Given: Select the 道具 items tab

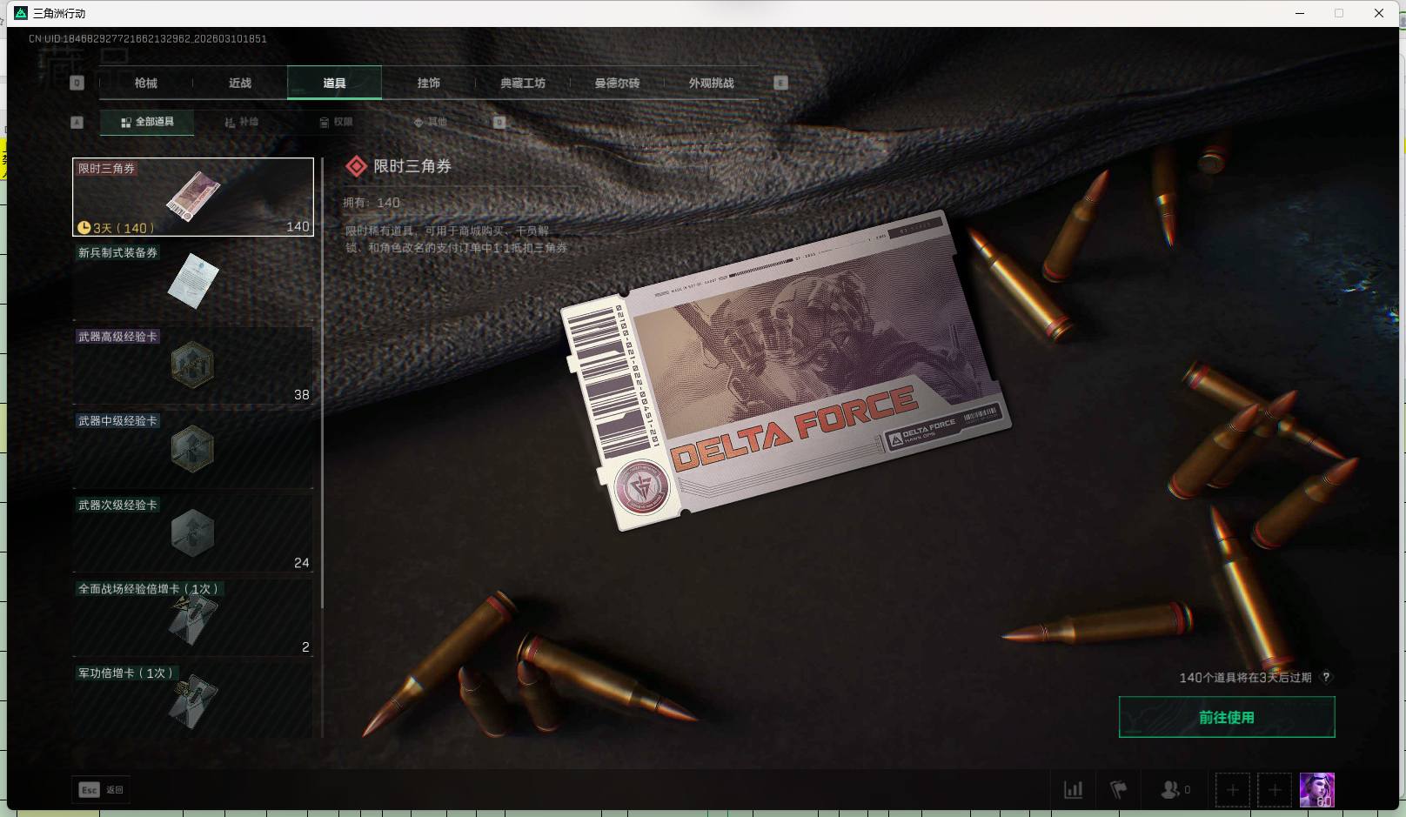Looking at the screenshot, I should pos(334,83).
